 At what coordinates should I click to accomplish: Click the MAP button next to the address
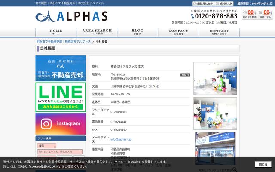pyautogui.click(x=185, y=75)
